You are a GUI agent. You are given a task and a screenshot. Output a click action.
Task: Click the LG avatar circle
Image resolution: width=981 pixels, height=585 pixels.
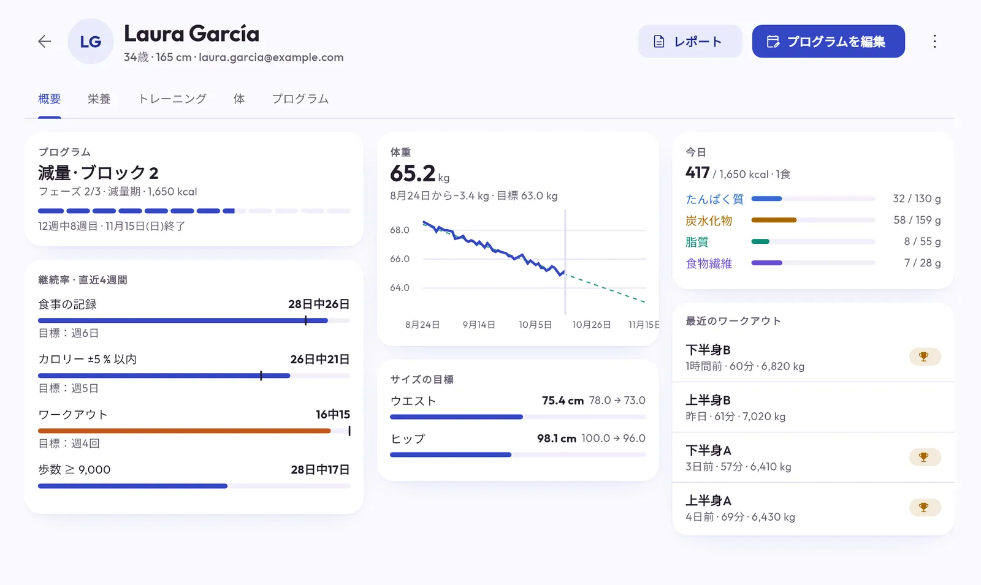point(91,41)
